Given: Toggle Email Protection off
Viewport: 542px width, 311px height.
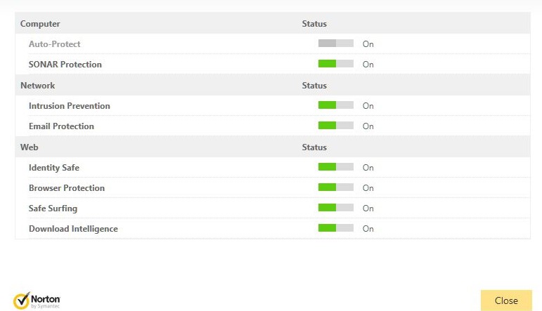Looking at the screenshot, I should (x=336, y=126).
